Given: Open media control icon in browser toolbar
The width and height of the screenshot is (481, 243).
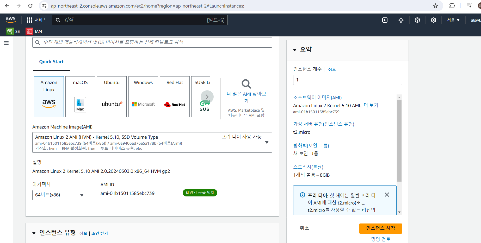Looking at the screenshot, I should point(469,5).
